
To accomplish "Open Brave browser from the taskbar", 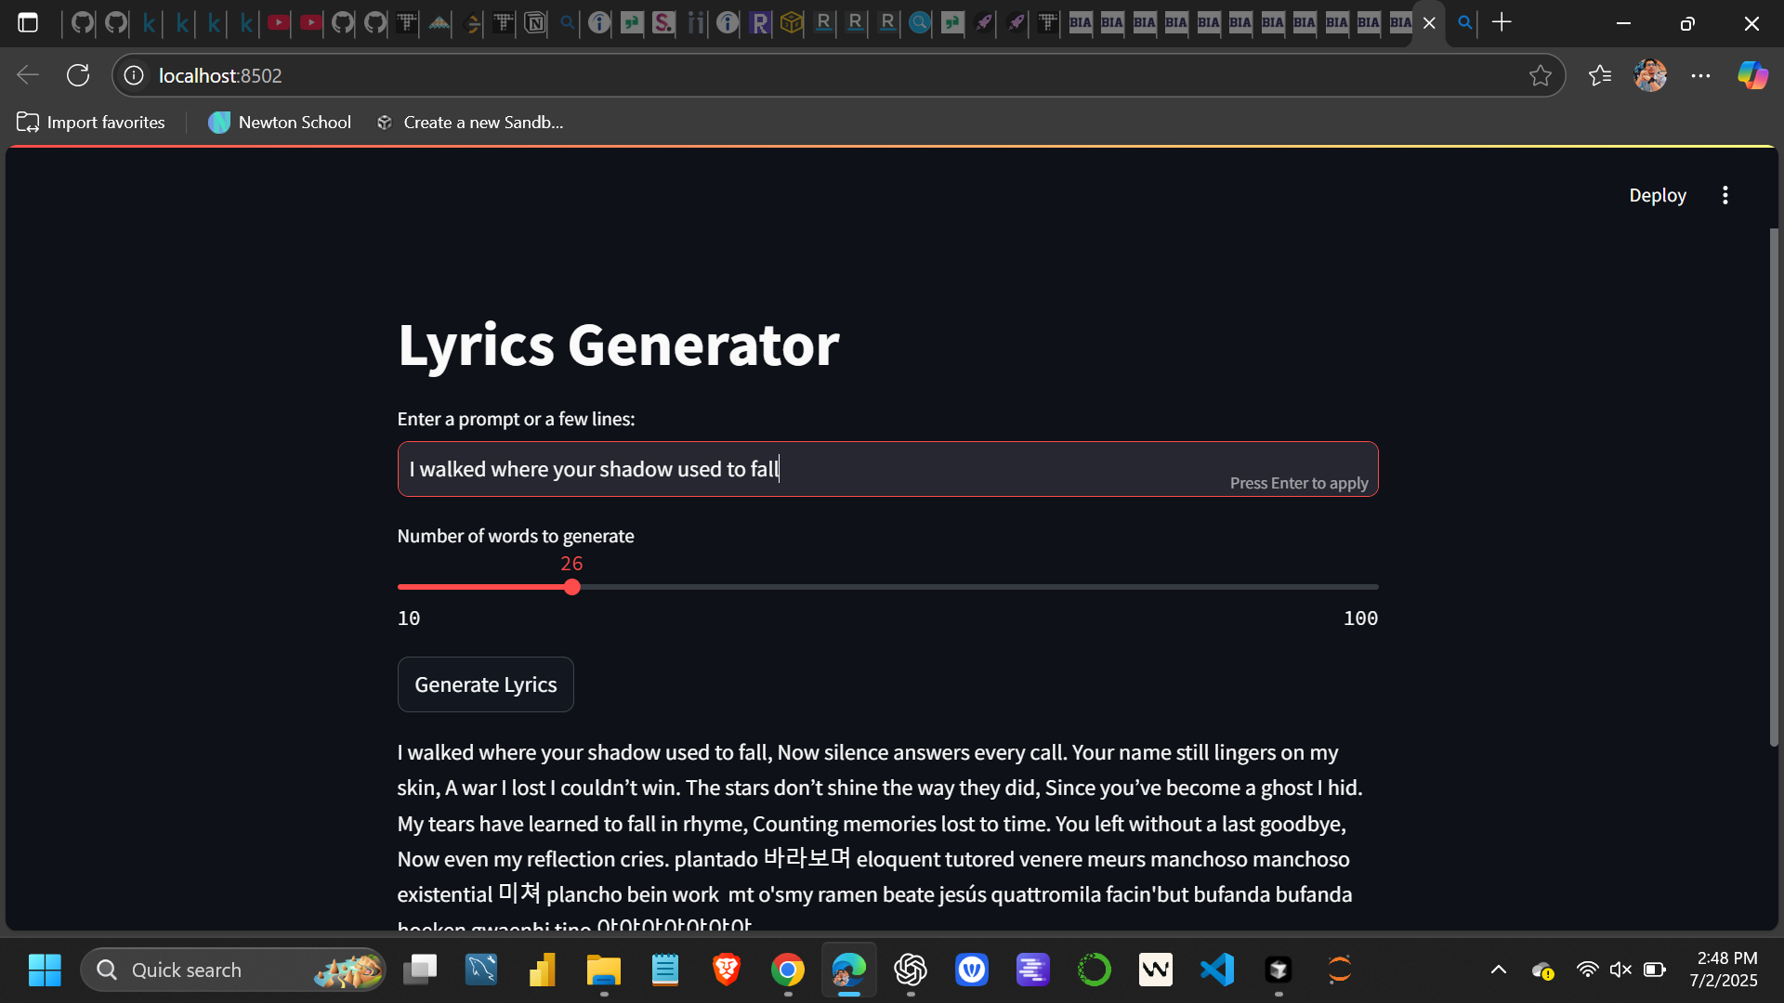I will pos(727,969).
